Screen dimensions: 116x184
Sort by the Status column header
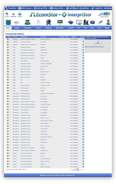coord(74,37)
